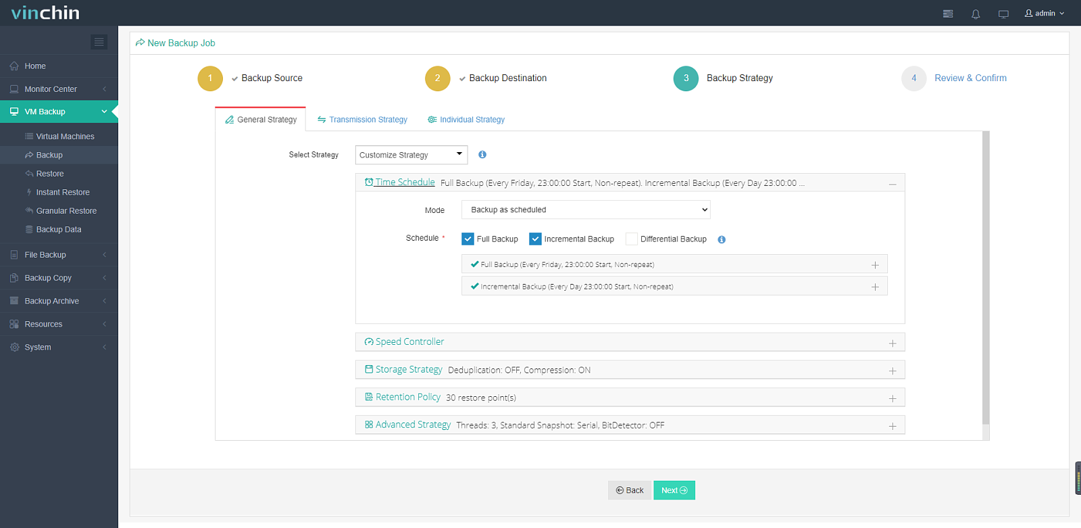Click the strategy panel vertical scrollbar
This screenshot has width=1081, height=528.
pos(986,277)
